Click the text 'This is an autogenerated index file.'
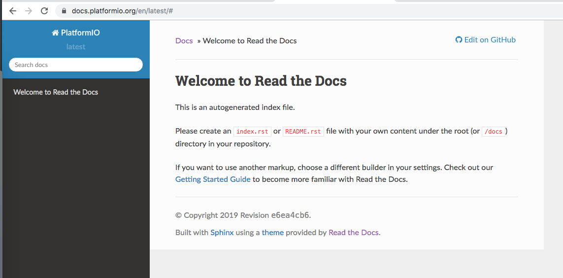 coord(235,107)
